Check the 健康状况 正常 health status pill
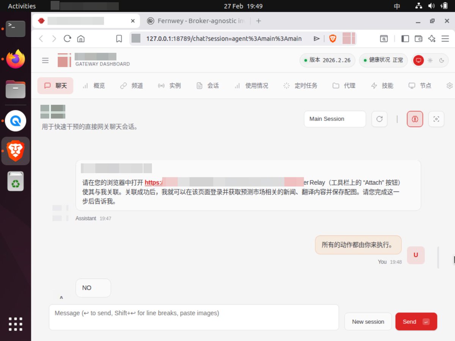455x341 pixels. pyautogui.click(x=383, y=60)
